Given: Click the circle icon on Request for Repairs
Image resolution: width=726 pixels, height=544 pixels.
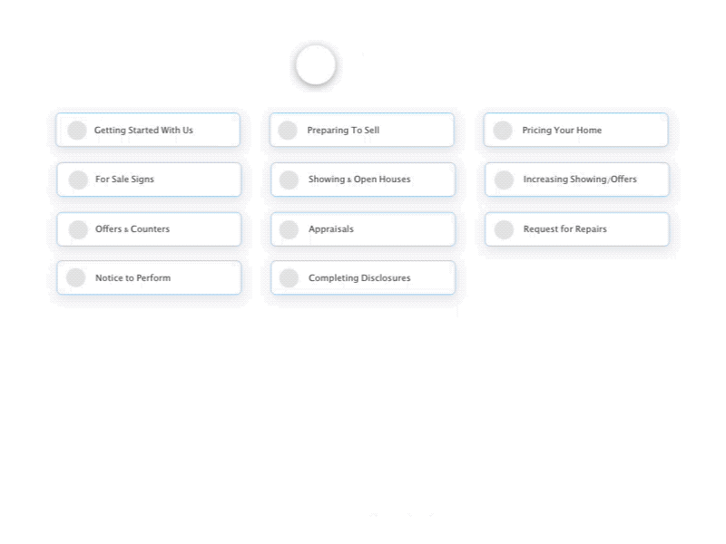Looking at the screenshot, I should pos(504,229).
